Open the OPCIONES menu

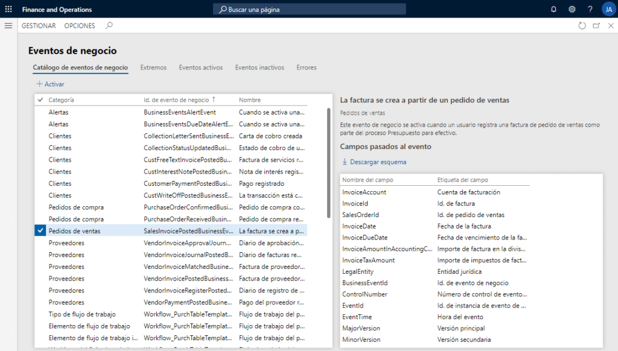point(80,25)
